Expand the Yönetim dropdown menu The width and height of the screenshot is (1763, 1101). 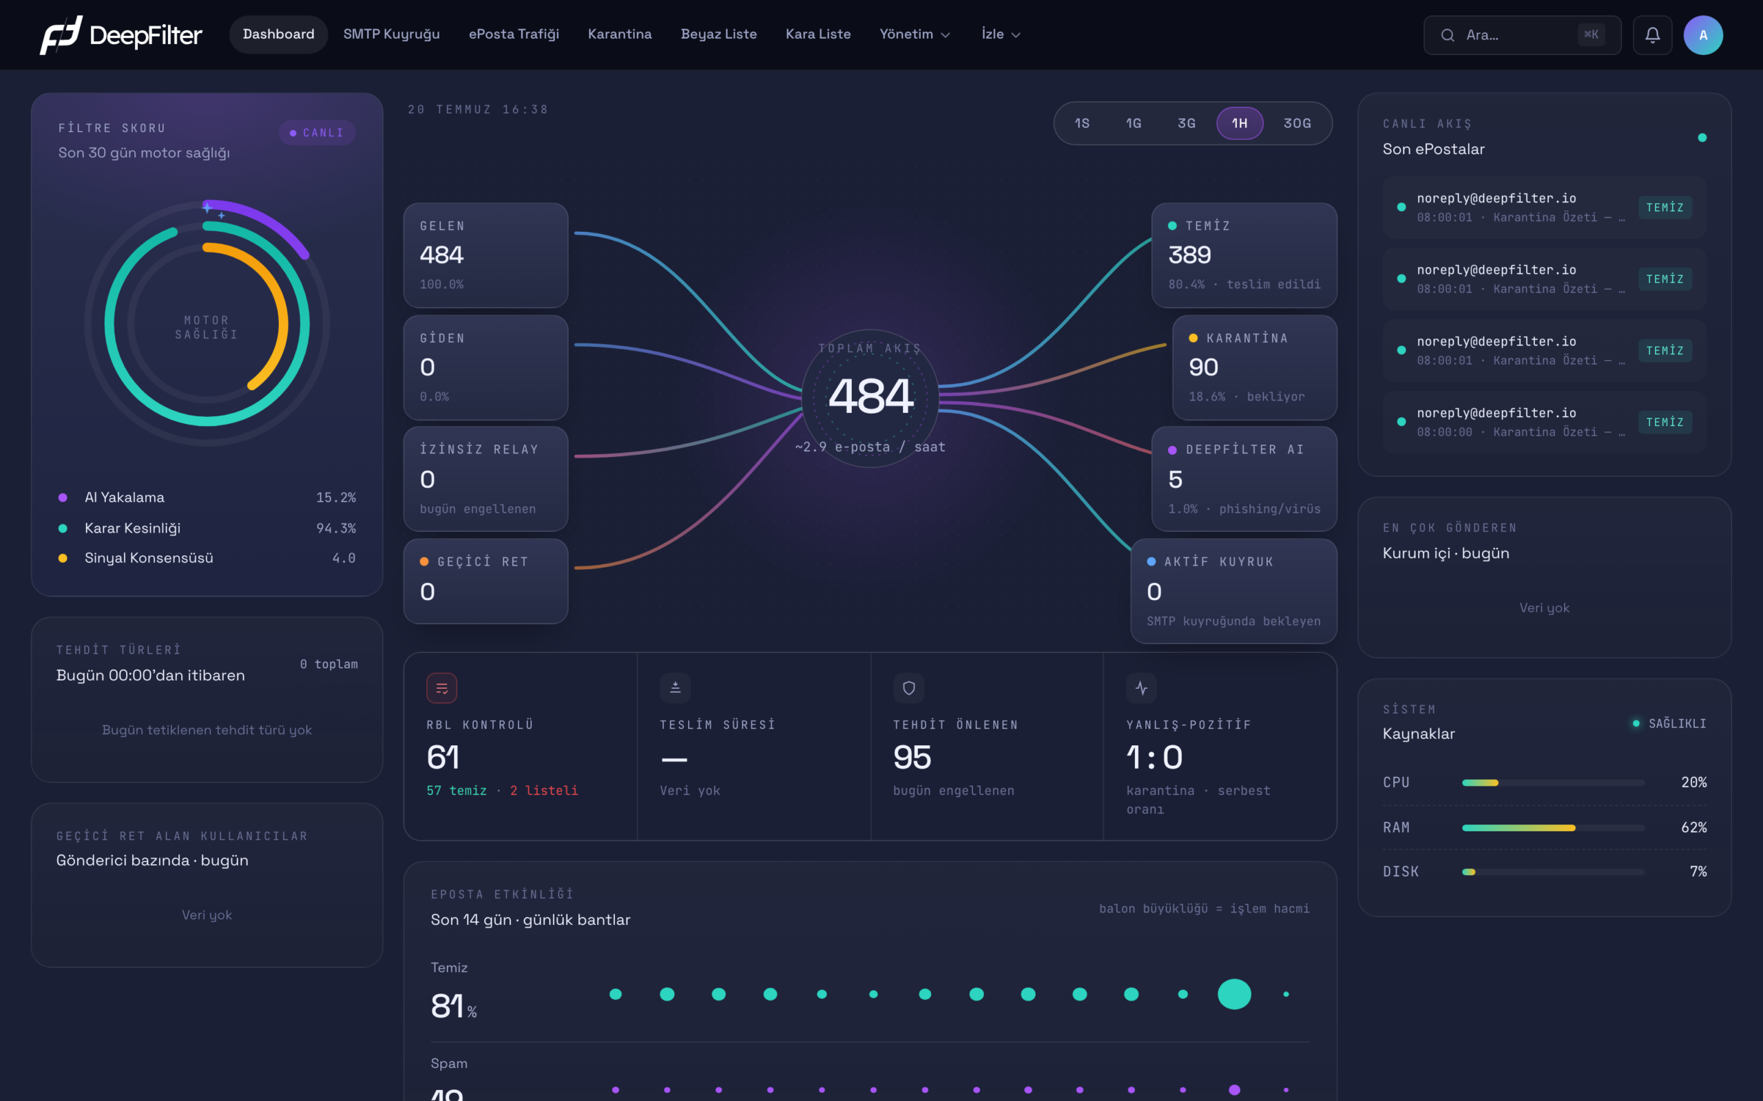coord(915,34)
